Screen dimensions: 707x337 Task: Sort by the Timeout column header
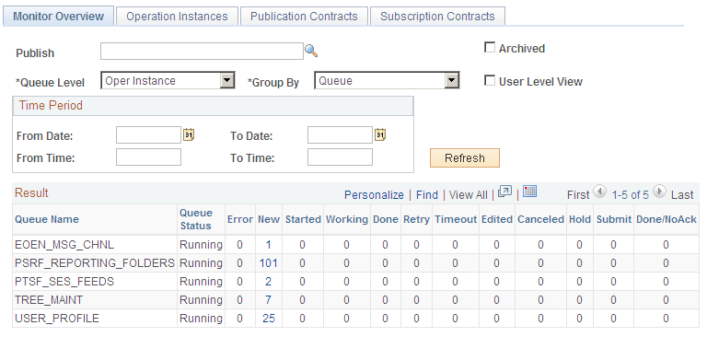[x=456, y=219]
